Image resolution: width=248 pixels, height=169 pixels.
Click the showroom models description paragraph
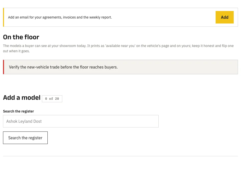118,48
